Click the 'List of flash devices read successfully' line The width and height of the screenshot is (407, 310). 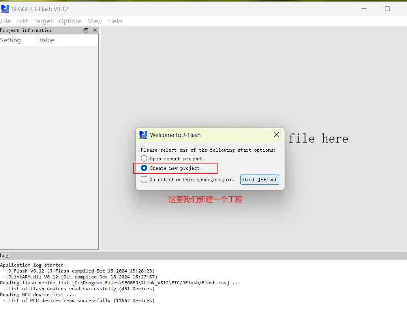pos(79,289)
